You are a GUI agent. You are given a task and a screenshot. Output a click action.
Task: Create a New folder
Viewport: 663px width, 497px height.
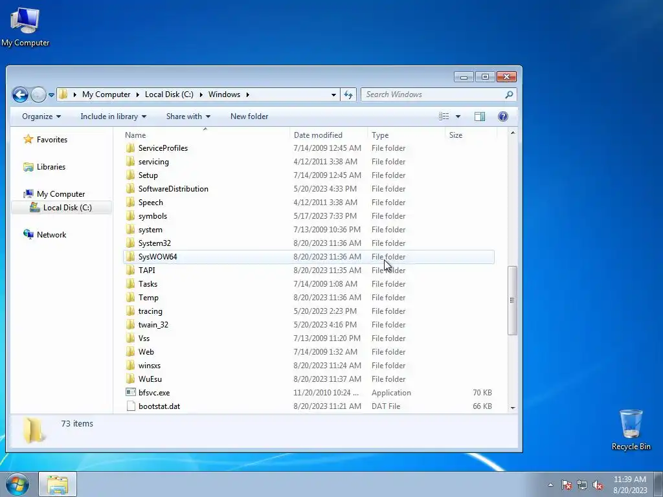click(249, 116)
